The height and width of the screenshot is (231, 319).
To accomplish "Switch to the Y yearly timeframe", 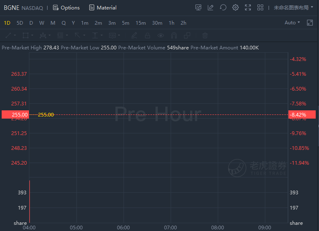I will 73,23.
